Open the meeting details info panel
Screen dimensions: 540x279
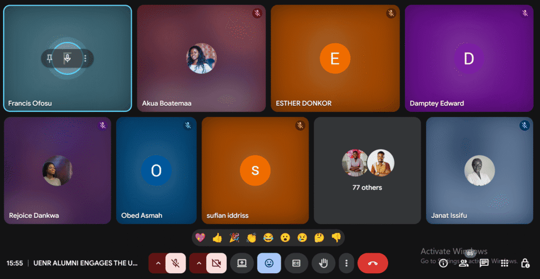tap(443, 263)
